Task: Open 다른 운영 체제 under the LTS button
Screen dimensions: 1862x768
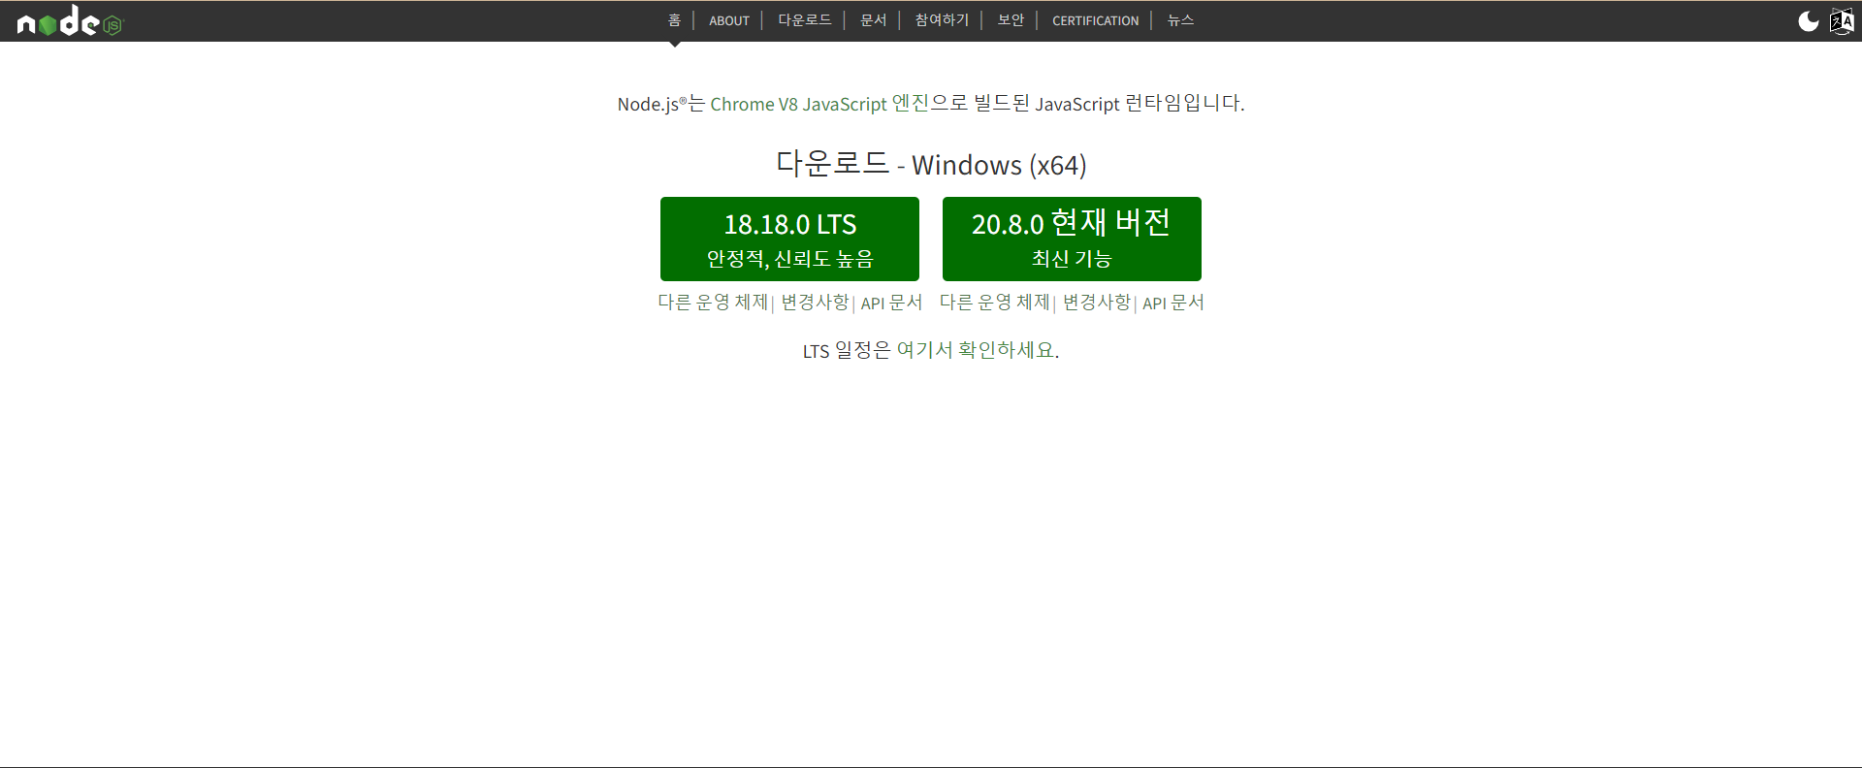Action: click(713, 303)
